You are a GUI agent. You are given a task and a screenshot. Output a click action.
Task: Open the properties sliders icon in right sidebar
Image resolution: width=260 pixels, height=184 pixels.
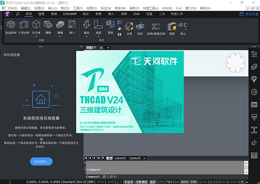(x=254, y=53)
